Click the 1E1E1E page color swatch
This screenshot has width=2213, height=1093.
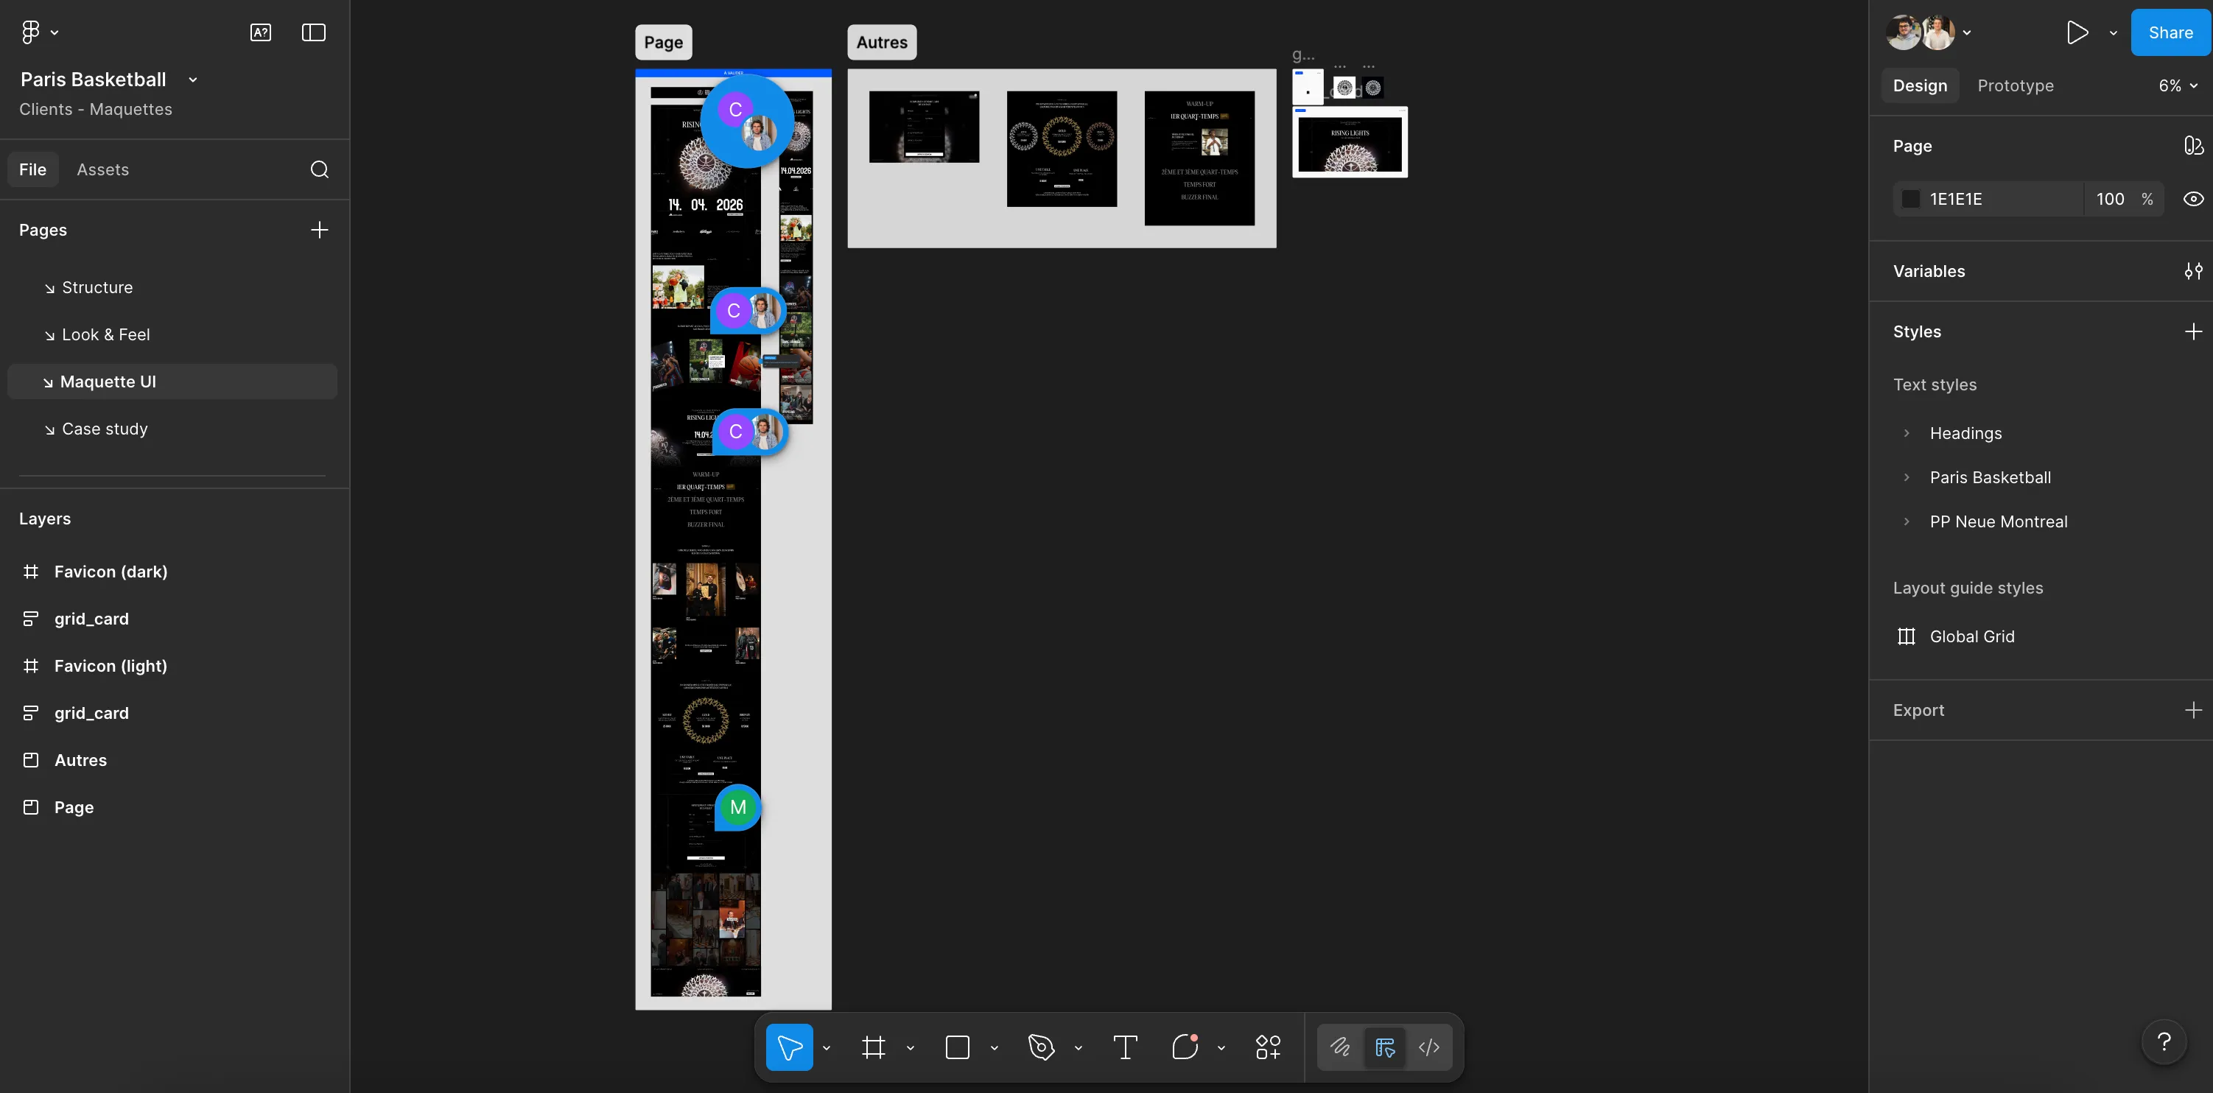point(1911,199)
